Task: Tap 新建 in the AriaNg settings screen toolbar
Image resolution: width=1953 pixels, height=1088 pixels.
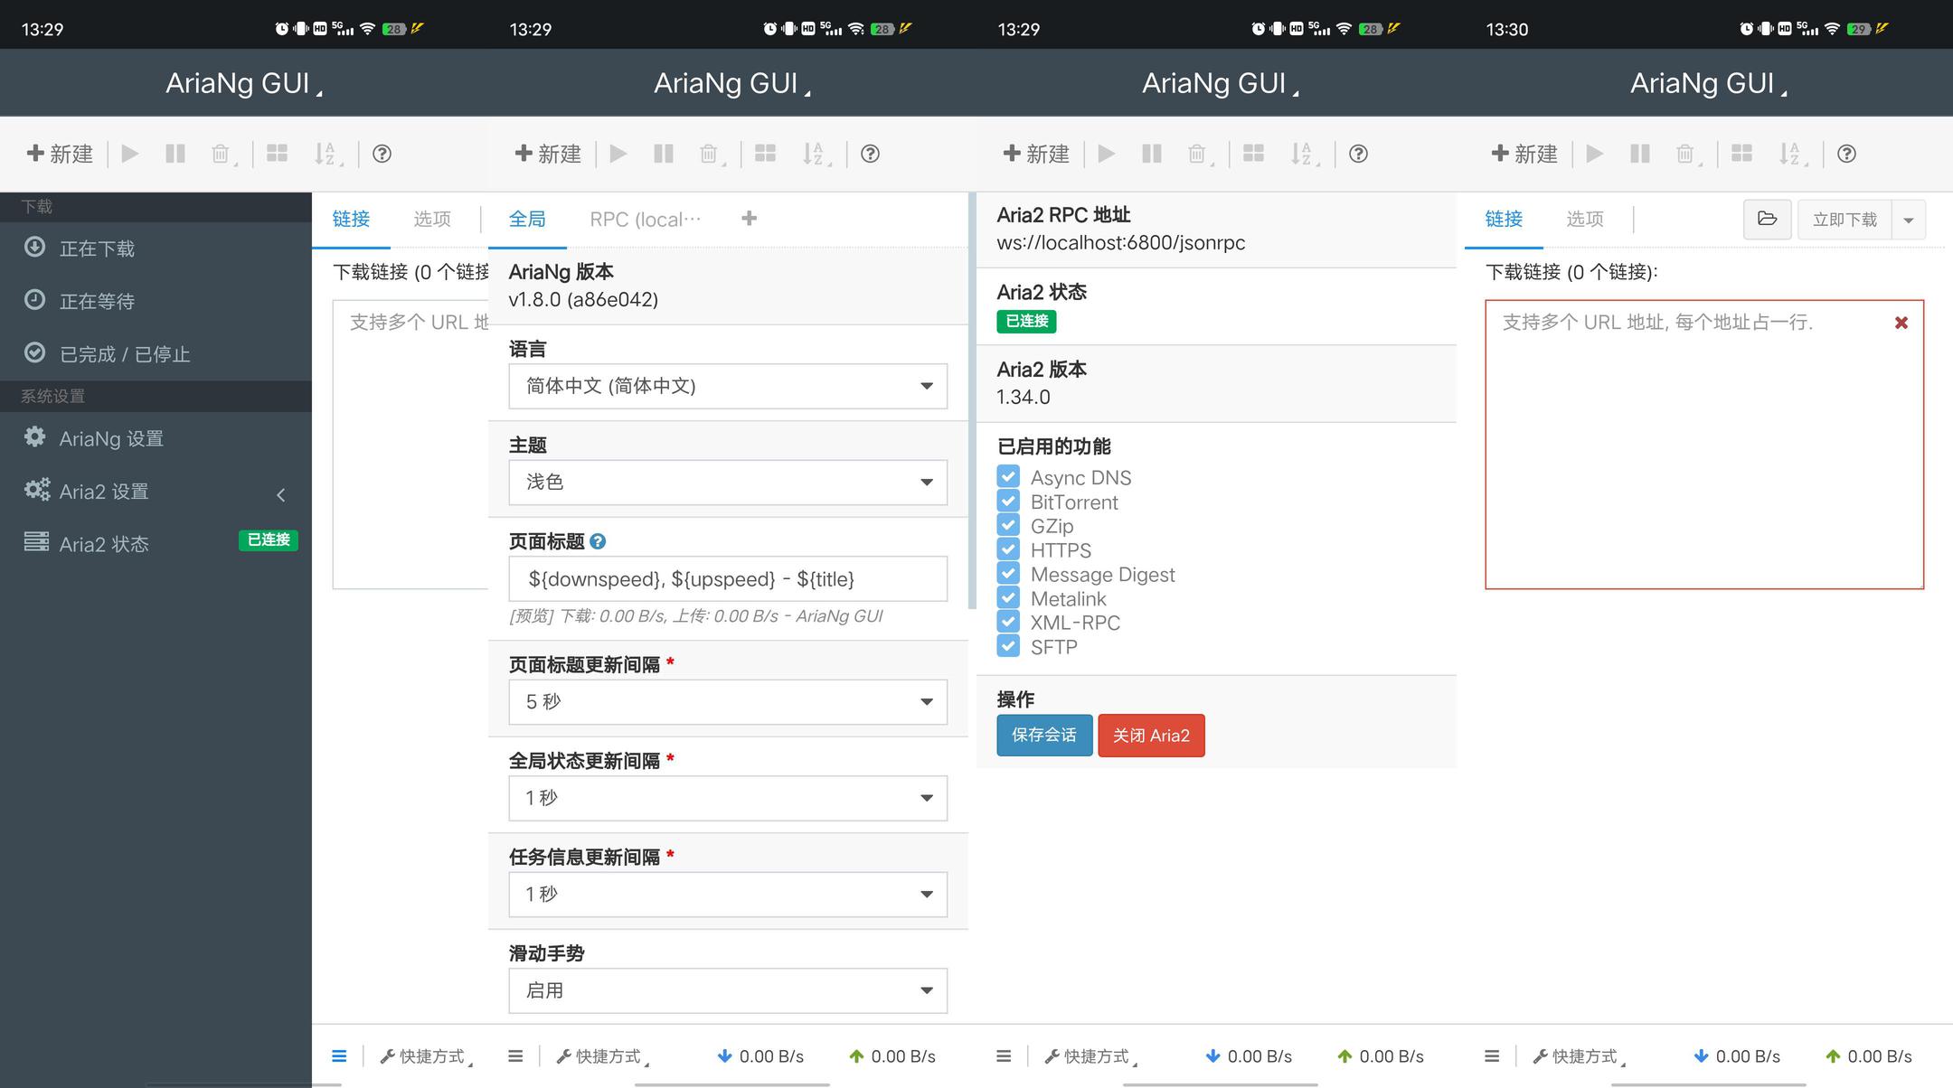Action: point(548,154)
